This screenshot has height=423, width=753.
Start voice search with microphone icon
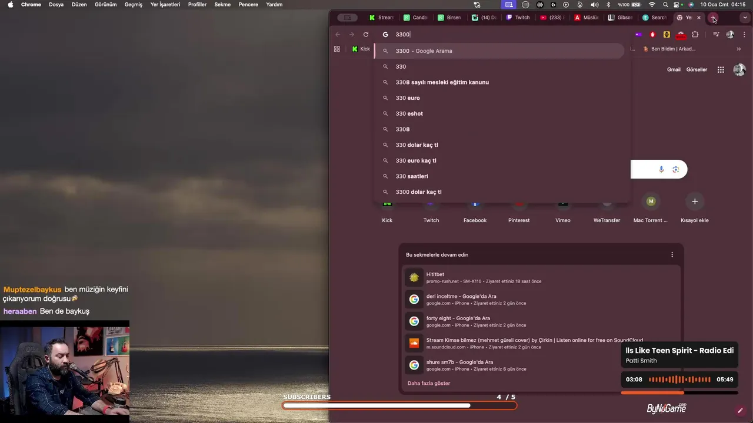pyautogui.click(x=661, y=169)
